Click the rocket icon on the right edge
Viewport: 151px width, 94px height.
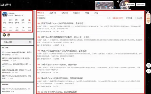[148, 18]
